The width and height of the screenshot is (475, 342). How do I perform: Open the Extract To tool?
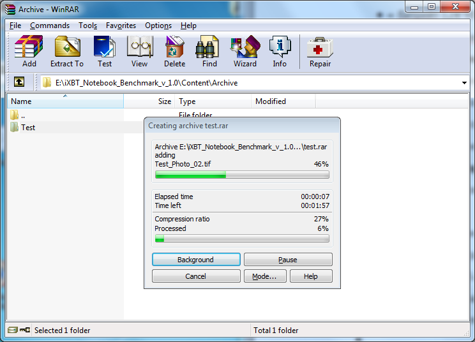pos(67,52)
